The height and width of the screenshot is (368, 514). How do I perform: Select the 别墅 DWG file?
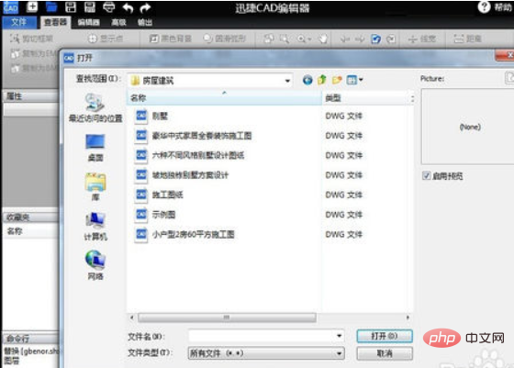[160, 116]
